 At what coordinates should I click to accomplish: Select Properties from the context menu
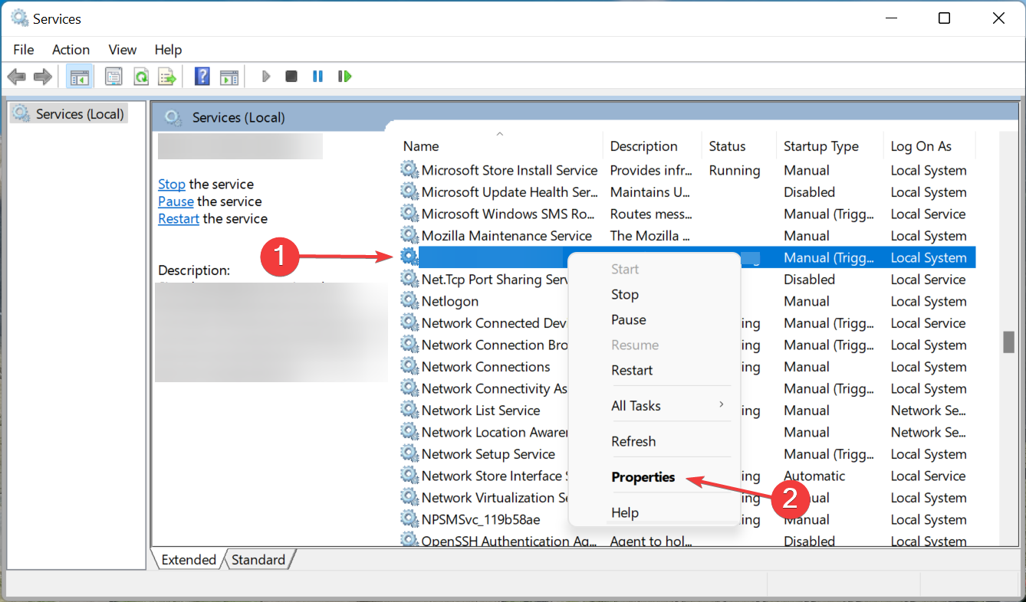pos(643,476)
